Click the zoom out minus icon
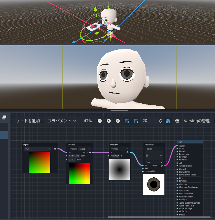 [x=100, y=121]
